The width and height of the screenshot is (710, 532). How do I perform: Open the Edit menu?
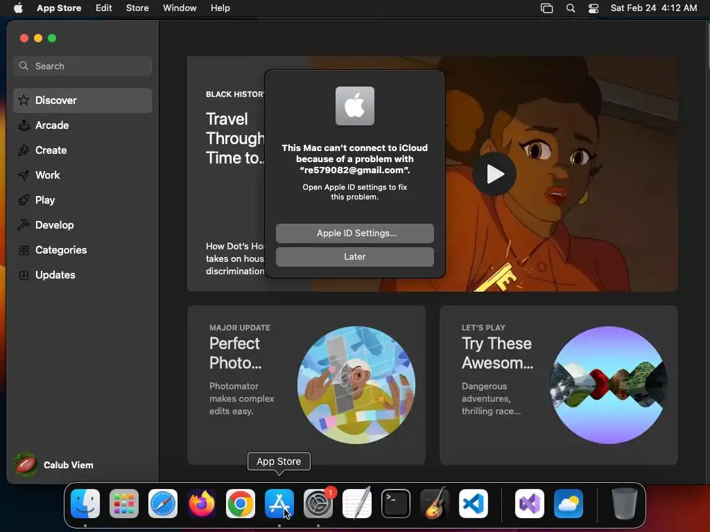click(104, 8)
